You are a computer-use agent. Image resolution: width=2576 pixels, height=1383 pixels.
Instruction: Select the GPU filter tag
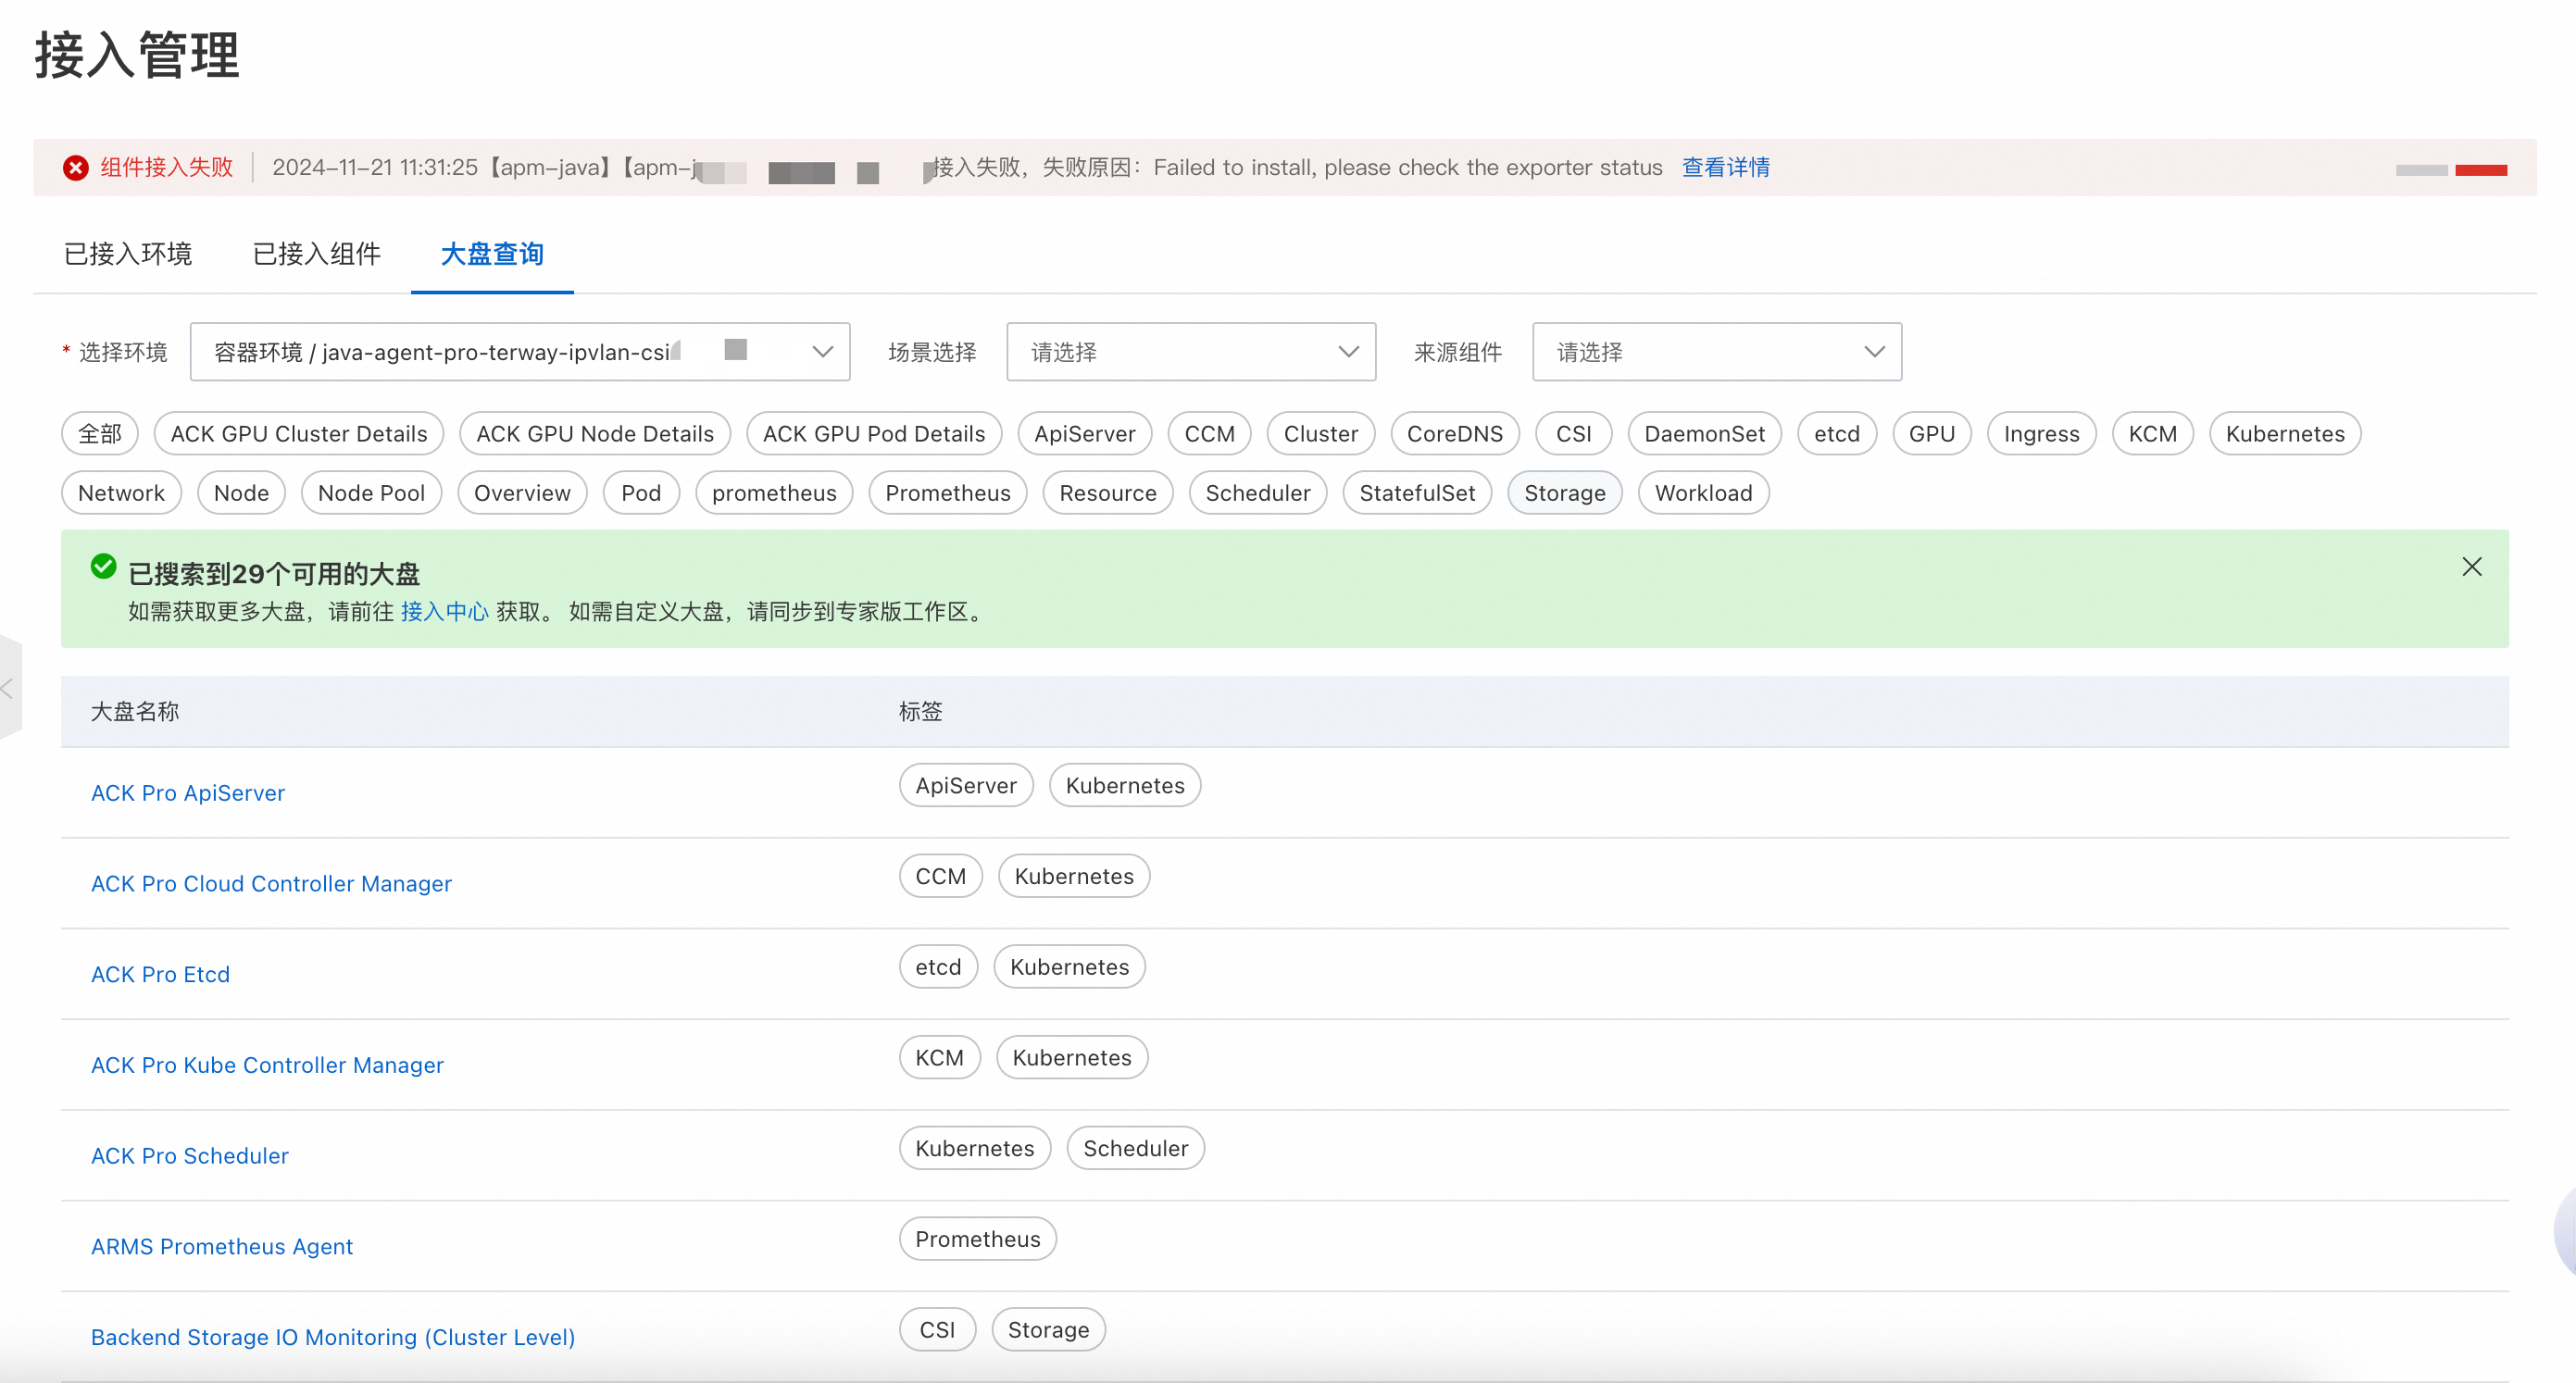(x=1932, y=434)
